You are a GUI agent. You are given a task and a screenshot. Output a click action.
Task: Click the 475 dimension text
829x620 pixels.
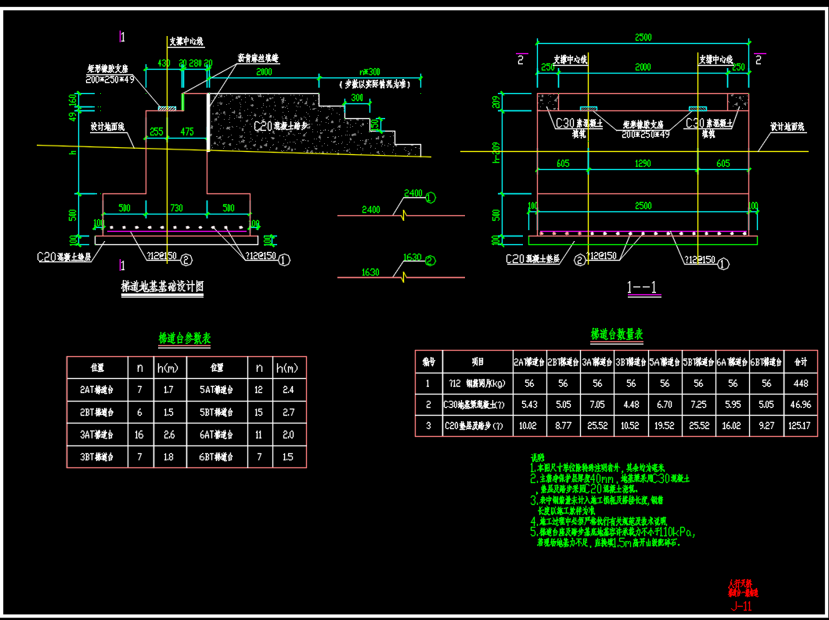[186, 132]
